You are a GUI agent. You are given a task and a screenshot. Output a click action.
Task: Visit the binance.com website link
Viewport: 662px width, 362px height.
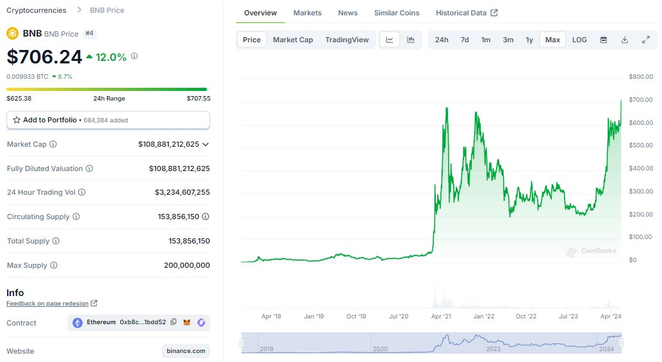tap(186, 351)
